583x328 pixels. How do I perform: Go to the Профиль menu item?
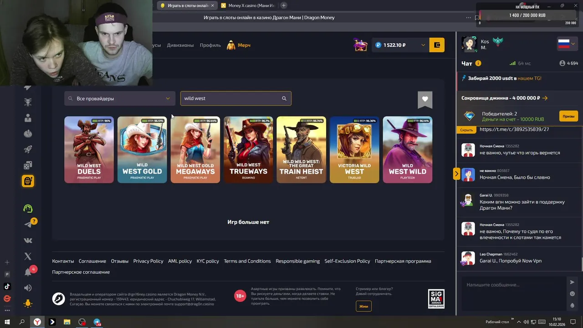pyautogui.click(x=210, y=45)
